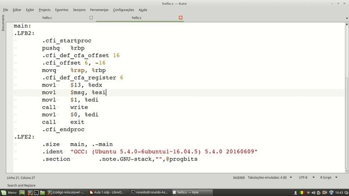
Task: Open the Editar menu
Action: click(x=17, y=10)
